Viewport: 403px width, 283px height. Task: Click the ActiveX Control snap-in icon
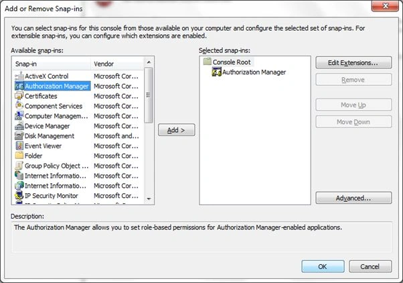tap(19, 76)
